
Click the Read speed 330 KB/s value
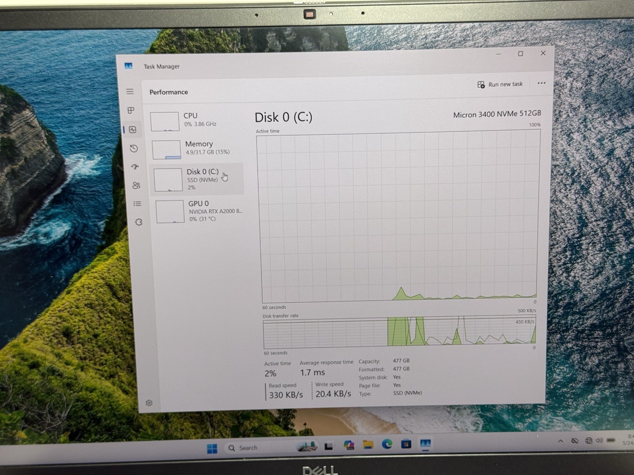click(x=286, y=395)
